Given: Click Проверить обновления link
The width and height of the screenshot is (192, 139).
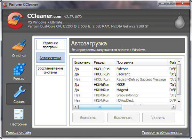Looking at the screenshot, I should point(162,133).
